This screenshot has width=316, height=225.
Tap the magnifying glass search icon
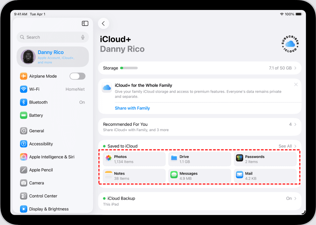22,37
